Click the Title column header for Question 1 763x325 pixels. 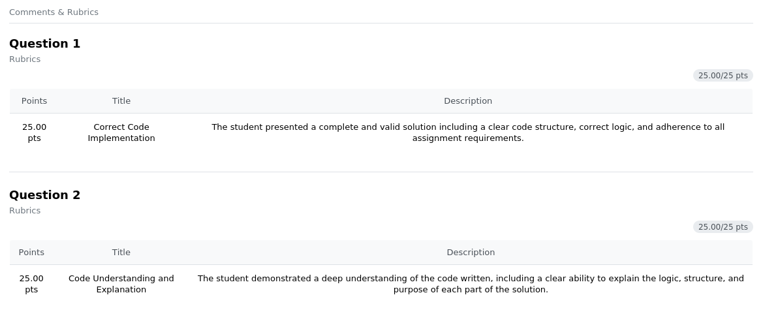(x=121, y=101)
